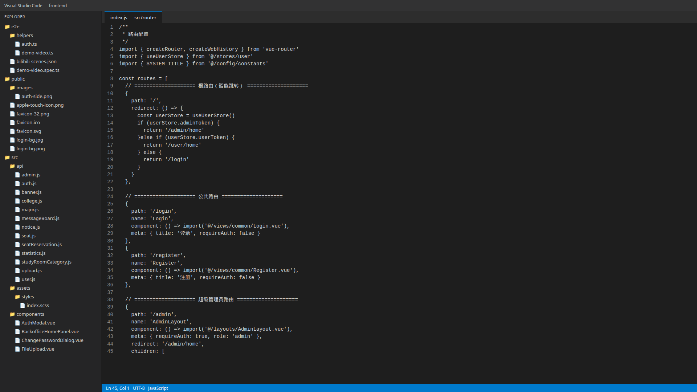Click the admin.js file icon

click(17, 175)
